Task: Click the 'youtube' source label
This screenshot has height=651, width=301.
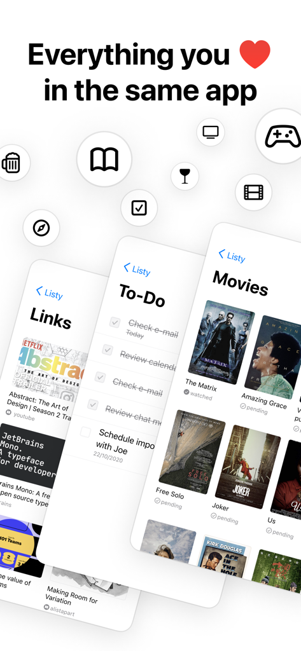Action: pos(20,415)
